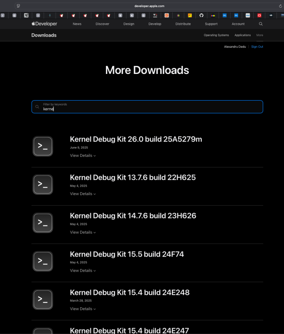
Task: Open the red oval bookmark icon
Action: click(x=260, y=15)
